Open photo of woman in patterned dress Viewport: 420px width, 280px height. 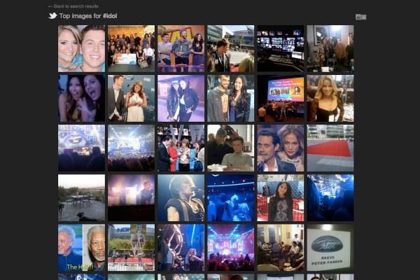click(281, 197)
